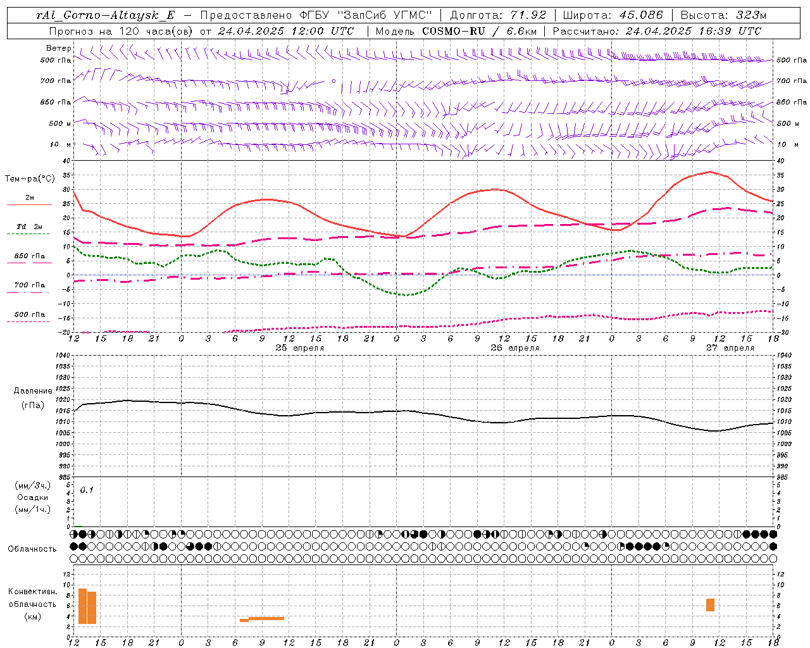810x648 pixels.
Task: Click the 0.1 precipitation value
Action: (87, 490)
